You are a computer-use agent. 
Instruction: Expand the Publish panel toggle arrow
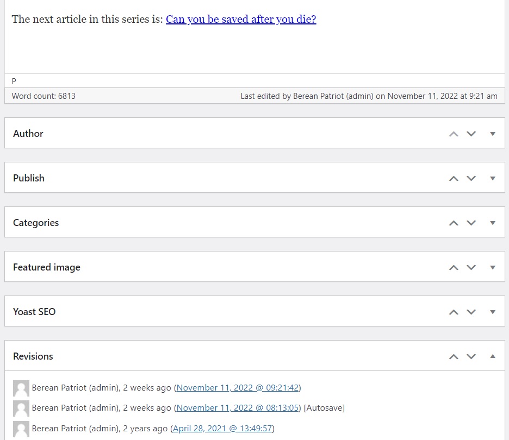[493, 178]
